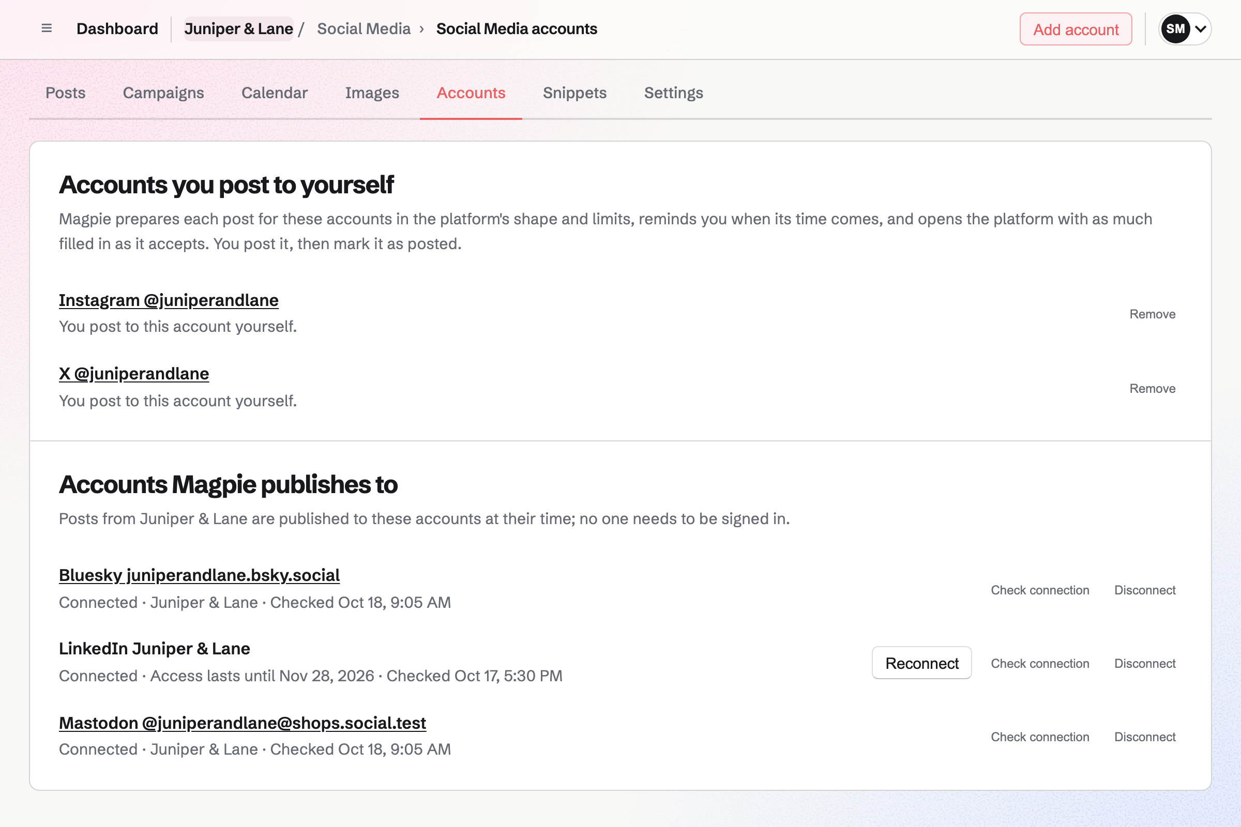Click Reconnect for LinkedIn
The height and width of the screenshot is (827, 1241).
(921, 663)
